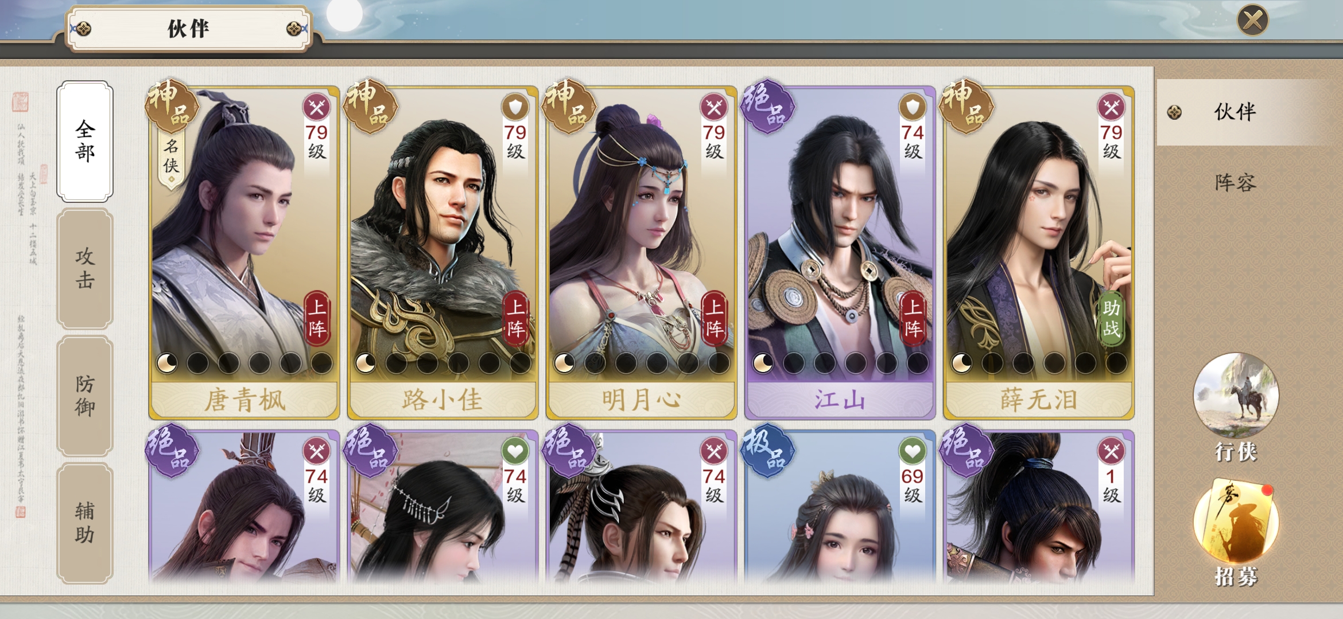Click the green heart icon on 69级 card

coord(912,452)
